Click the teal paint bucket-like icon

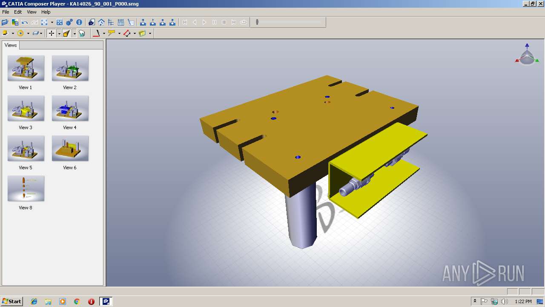[x=82, y=33]
